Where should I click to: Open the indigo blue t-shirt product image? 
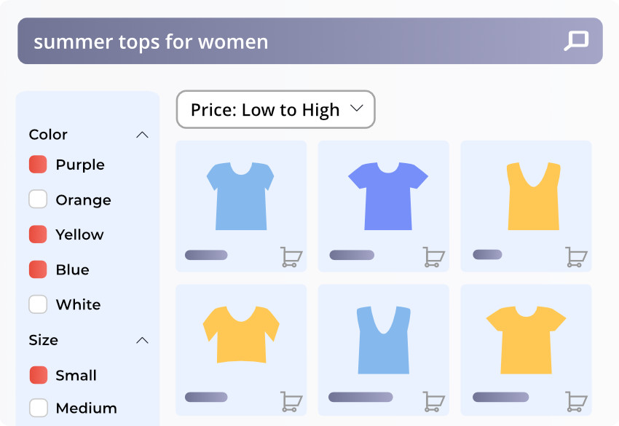pos(387,195)
